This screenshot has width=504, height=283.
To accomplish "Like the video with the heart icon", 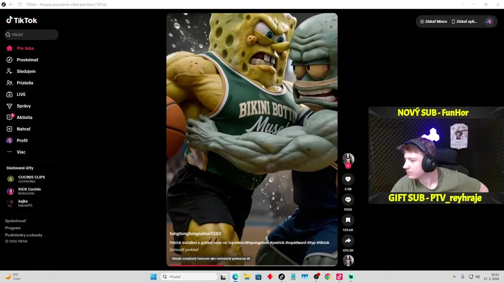I will pos(348,179).
